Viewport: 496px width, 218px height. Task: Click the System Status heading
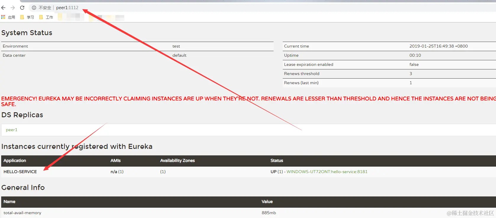[27, 33]
